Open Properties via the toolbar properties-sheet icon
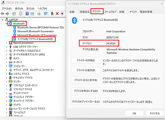This screenshot has height=120, width=165. [x=21, y=13]
